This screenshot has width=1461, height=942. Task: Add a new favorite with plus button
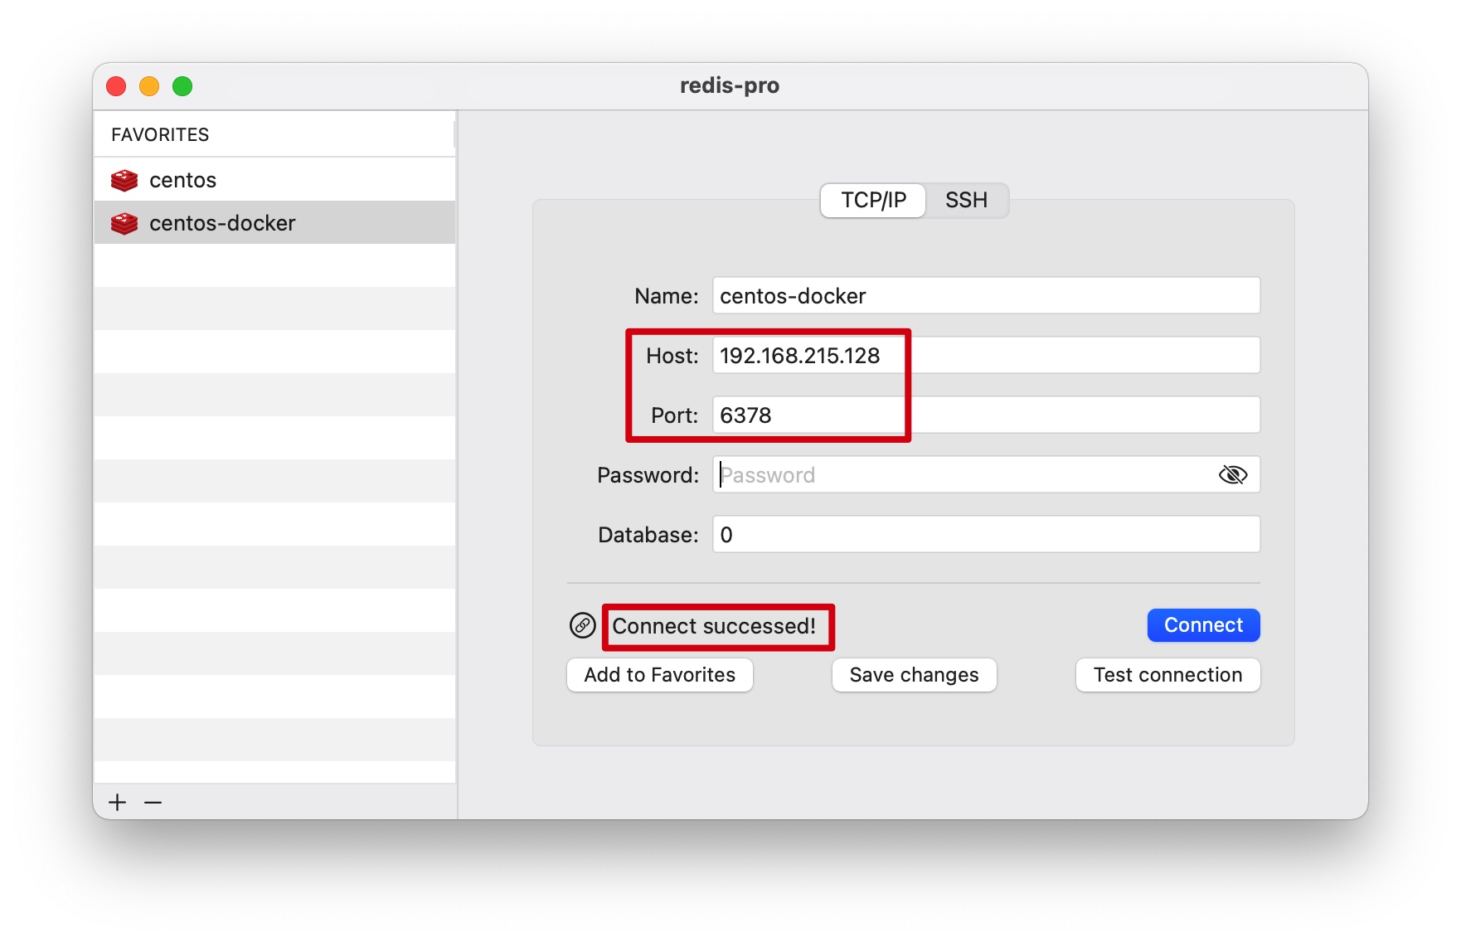tap(118, 802)
